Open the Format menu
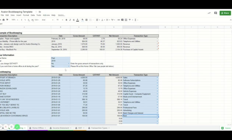The width and height of the screenshot is (232, 140). click(x=26, y=15)
